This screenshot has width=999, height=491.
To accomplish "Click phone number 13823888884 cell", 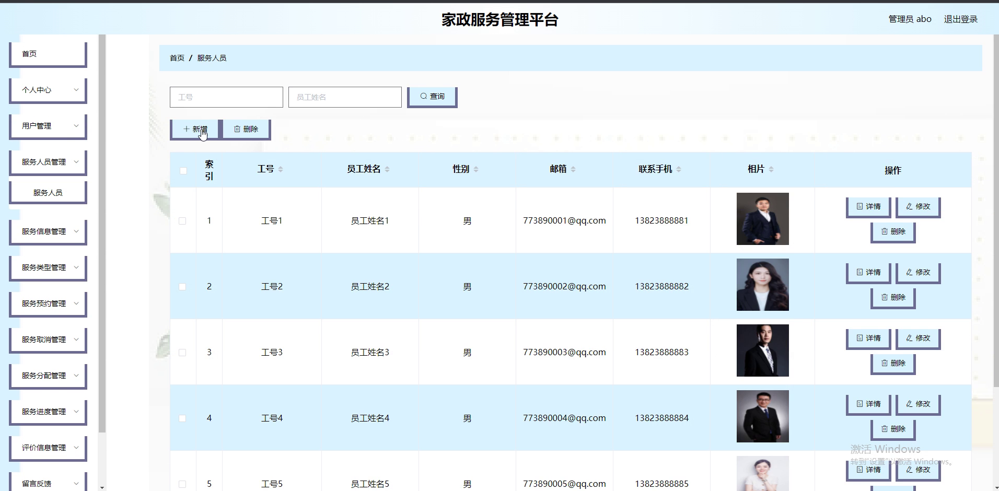I will coord(661,418).
